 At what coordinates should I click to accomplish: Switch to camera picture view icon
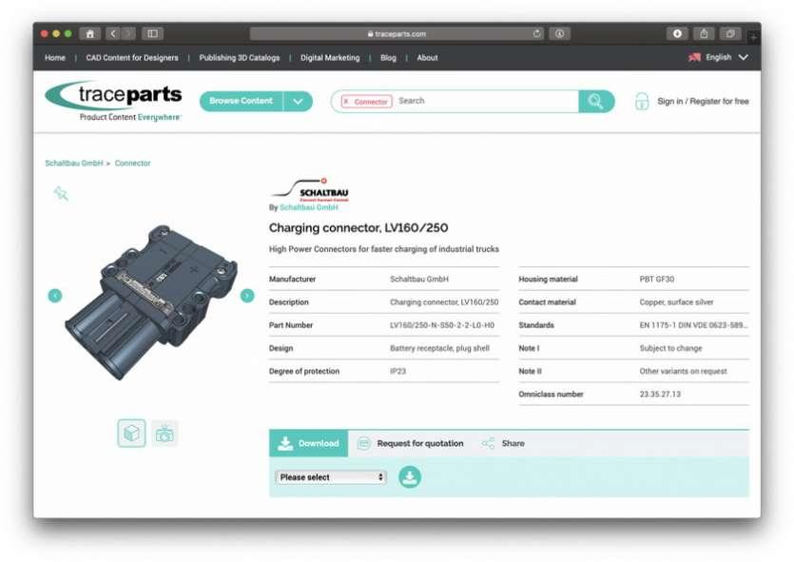pyautogui.click(x=165, y=434)
